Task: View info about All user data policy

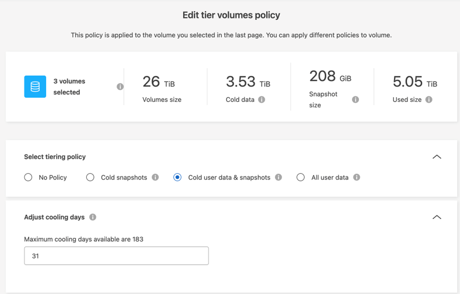Action: [357, 178]
